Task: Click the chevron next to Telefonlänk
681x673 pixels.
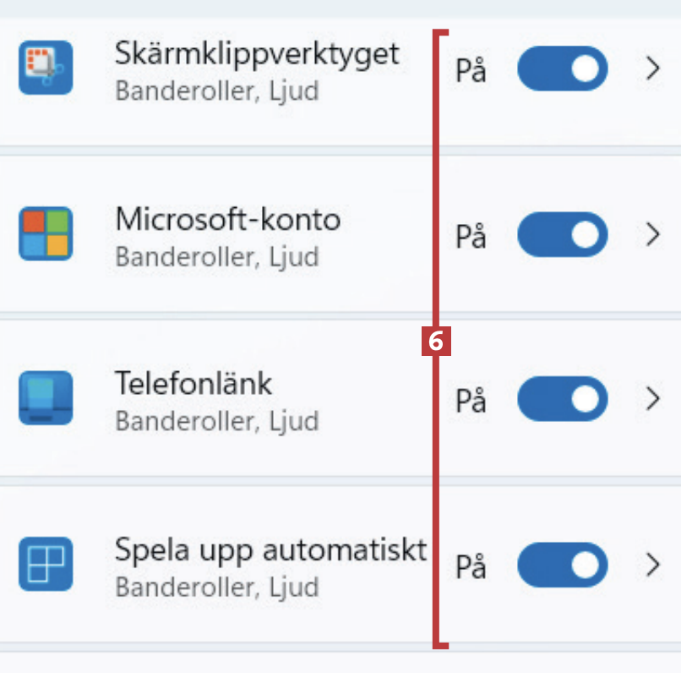Action: 651,399
